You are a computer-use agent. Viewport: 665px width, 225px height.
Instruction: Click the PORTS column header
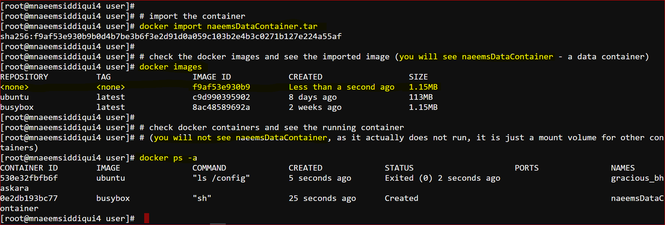[x=526, y=168]
